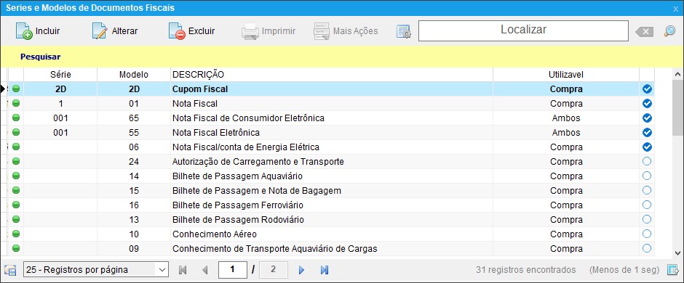
Task: Enable circle for Bilhete de Passagem Ferroviário
Action: click(x=647, y=205)
